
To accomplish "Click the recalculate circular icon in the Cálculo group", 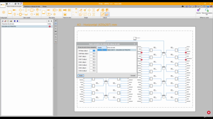I will [x=103, y=10].
